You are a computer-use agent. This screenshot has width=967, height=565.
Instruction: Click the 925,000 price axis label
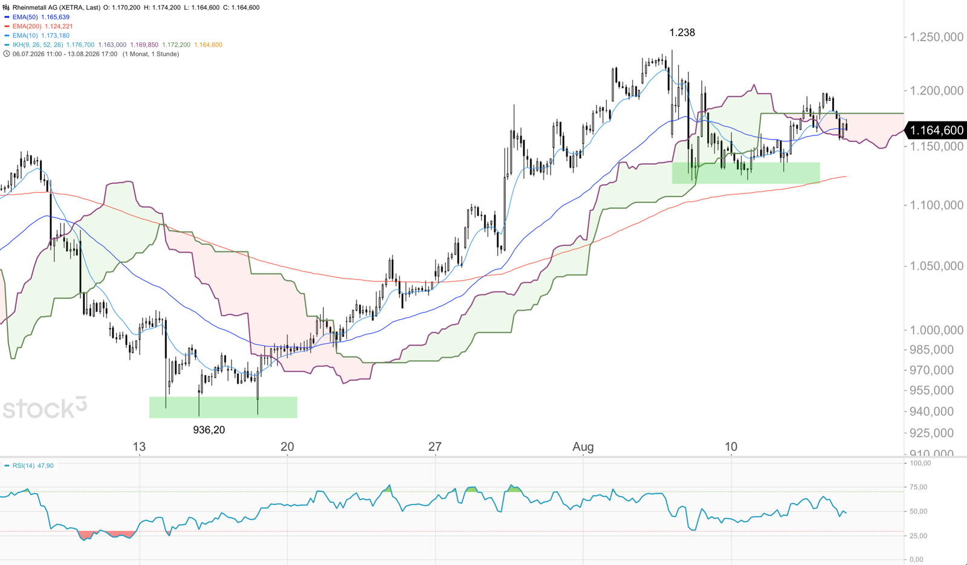931,433
